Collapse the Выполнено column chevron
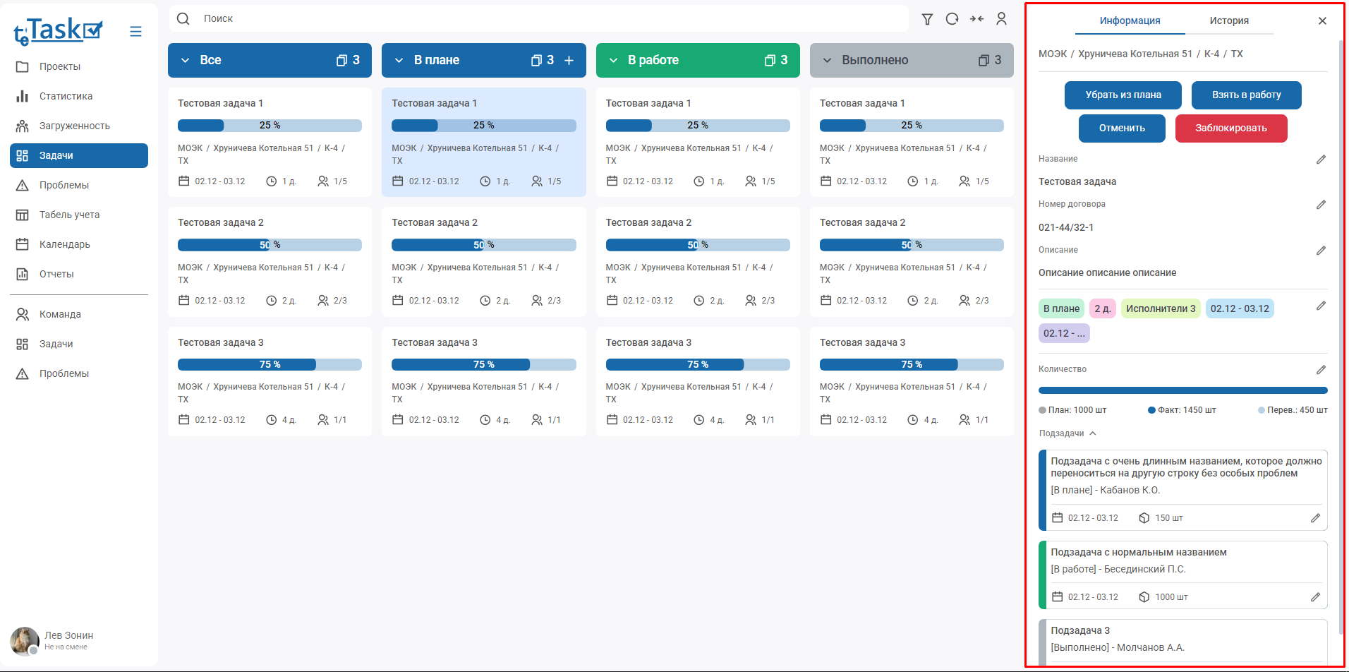The image size is (1349, 672). tap(827, 61)
